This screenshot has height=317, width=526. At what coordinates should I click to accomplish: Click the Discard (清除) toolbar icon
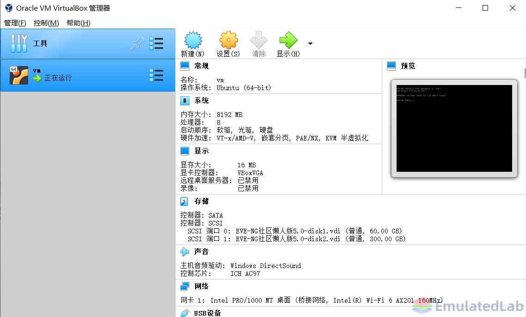point(259,40)
